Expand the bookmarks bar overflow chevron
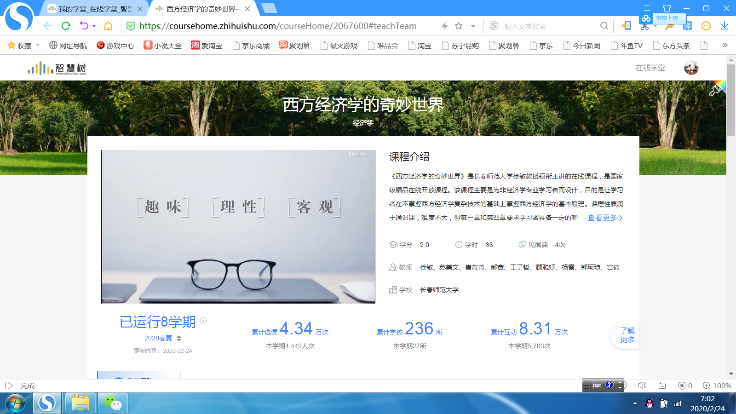This screenshot has width=736, height=414. click(725, 45)
